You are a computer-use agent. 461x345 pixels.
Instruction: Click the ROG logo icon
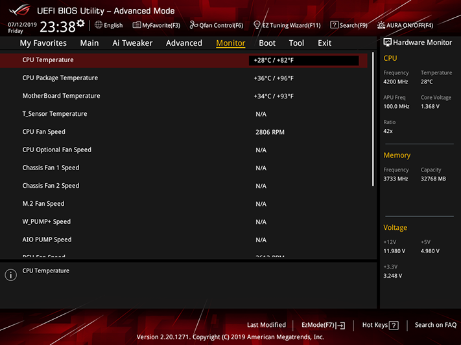(x=19, y=10)
